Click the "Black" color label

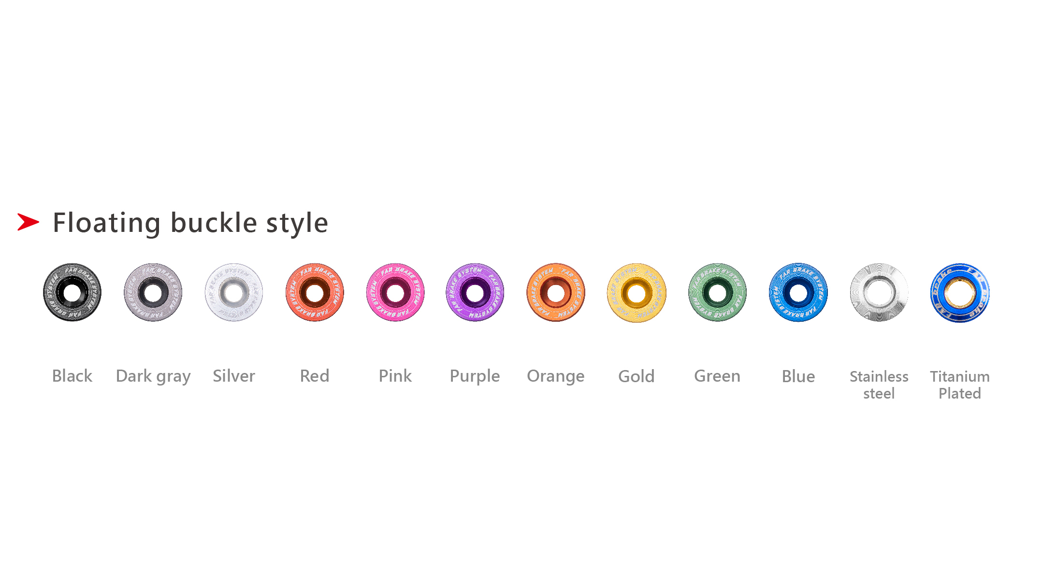[x=72, y=376]
